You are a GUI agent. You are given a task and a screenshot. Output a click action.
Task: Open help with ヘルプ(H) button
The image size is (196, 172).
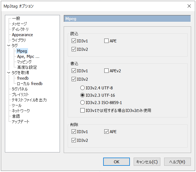pyautogui.click(x=177, y=162)
